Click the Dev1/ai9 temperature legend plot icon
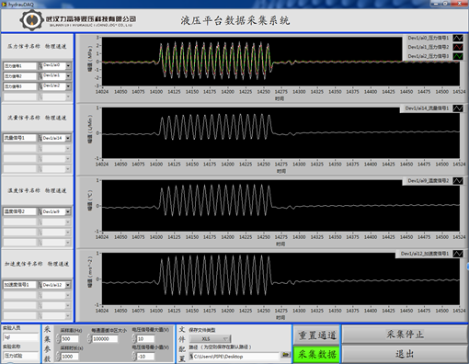The height and width of the screenshot is (364, 469). [458, 181]
